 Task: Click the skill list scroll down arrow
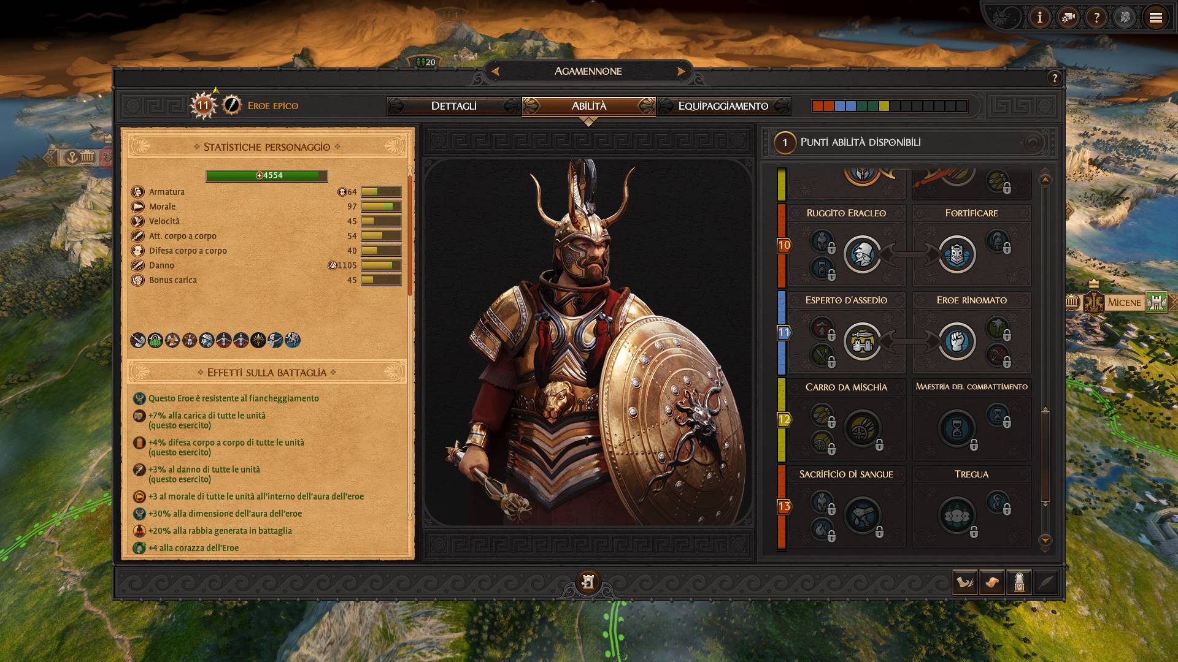(x=1045, y=540)
